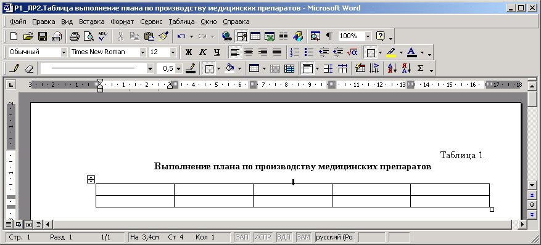Screen dimensions: 541x245
Task: Click the table move handle
Action: pyautogui.click(x=91, y=179)
